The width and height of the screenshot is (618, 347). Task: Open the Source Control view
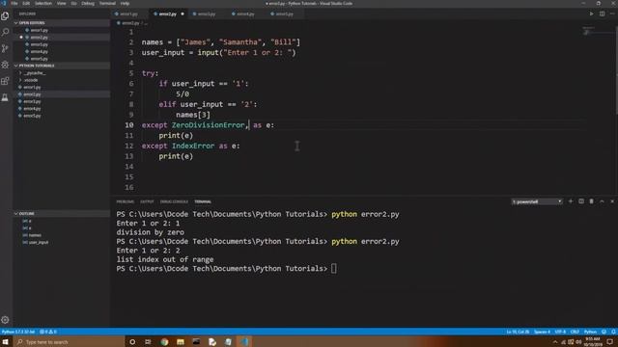point(5,48)
